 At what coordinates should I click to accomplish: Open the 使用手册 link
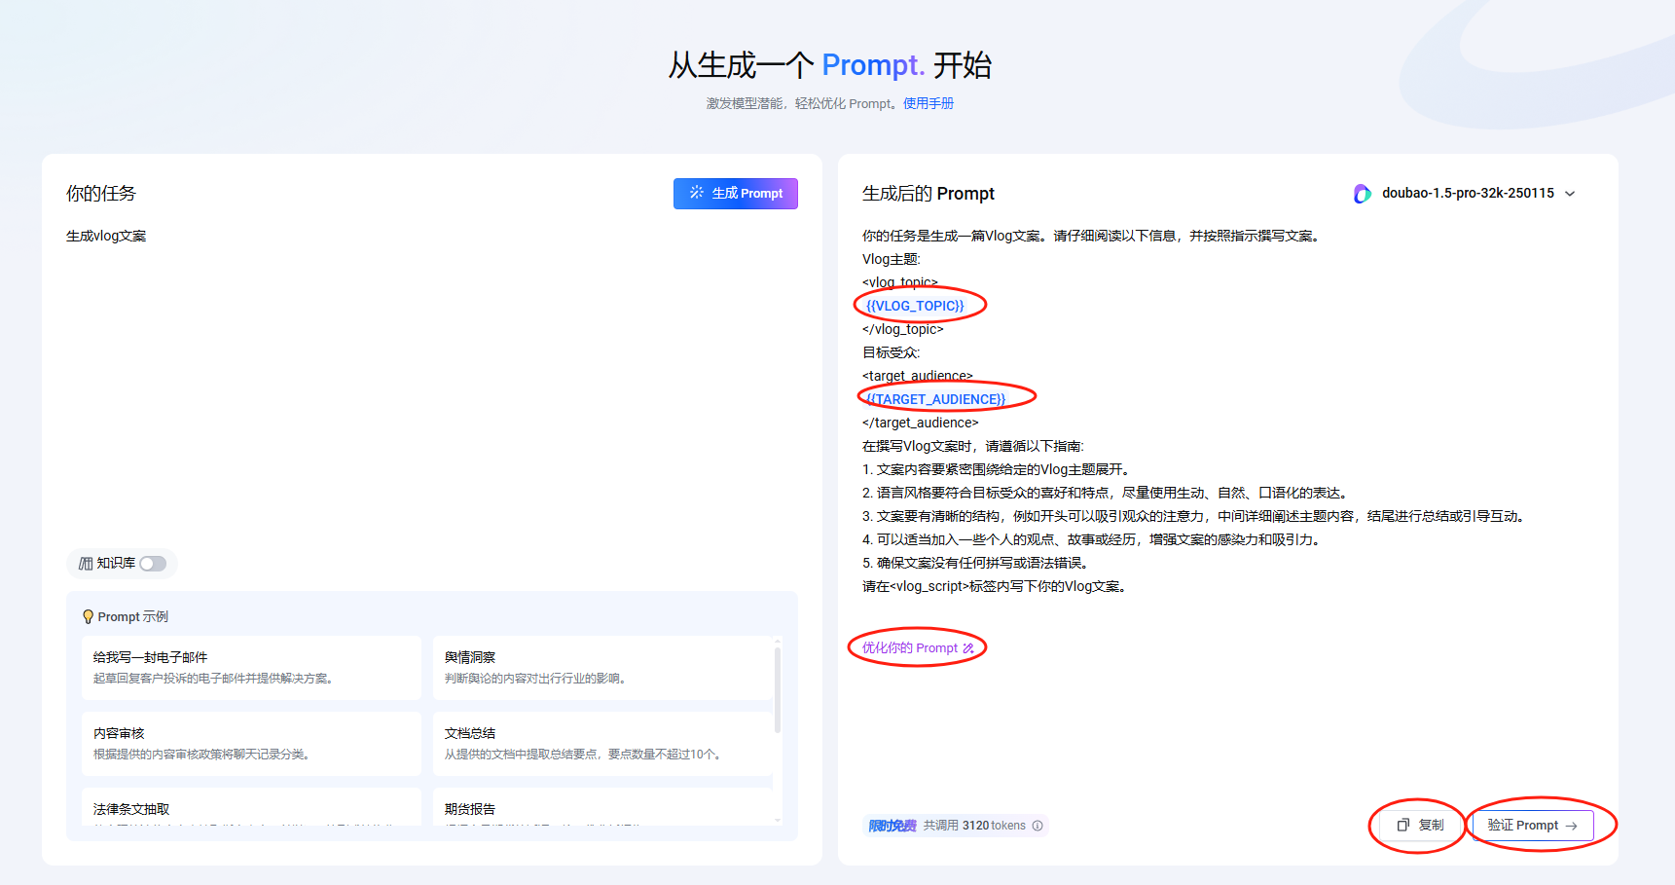(x=929, y=103)
